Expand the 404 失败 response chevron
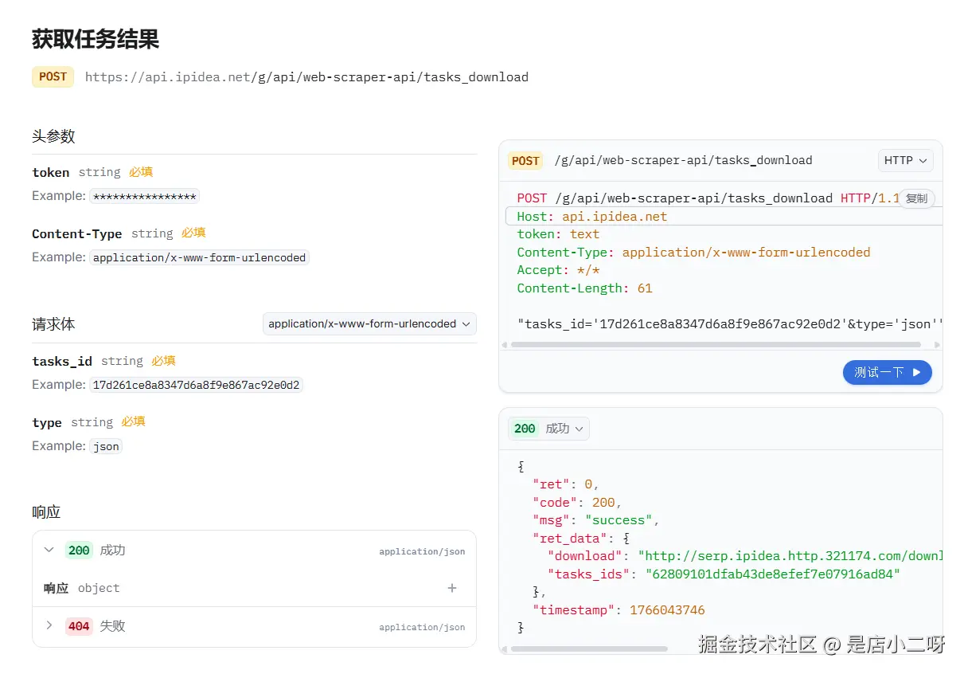Image resolution: width=964 pixels, height=674 pixels. (49, 626)
